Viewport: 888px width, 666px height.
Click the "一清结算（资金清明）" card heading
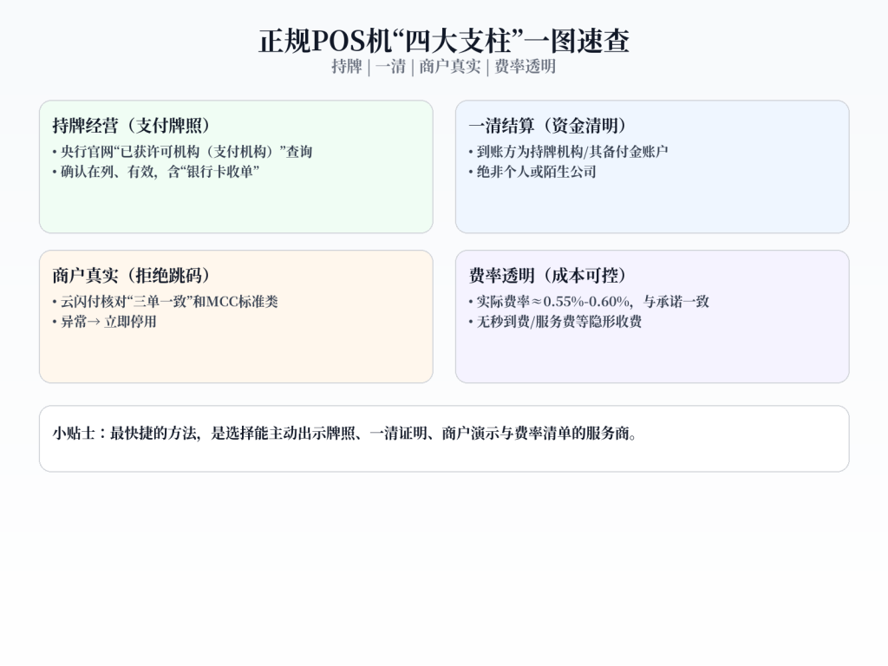tap(548, 126)
